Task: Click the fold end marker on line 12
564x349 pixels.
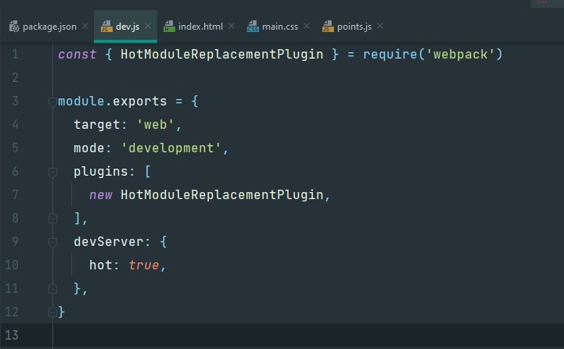Action: point(52,312)
